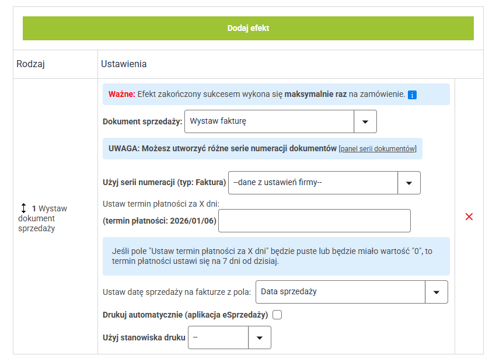Open the Użyj serii numeracji dropdown arrow
Image resolution: width=496 pixels, height=362 pixels.
point(408,183)
